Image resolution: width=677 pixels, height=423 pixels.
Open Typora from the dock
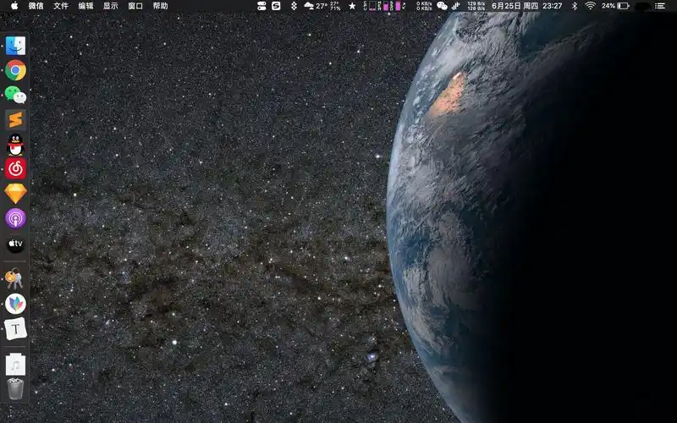pyautogui.click(x=15, y=329)
